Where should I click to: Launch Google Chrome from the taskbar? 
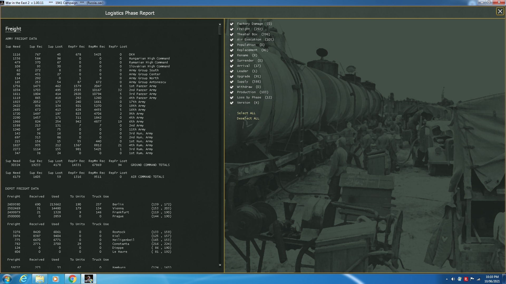72,278
